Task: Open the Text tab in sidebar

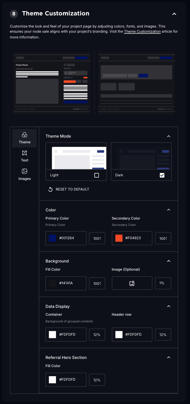Action: click(25, 156)
